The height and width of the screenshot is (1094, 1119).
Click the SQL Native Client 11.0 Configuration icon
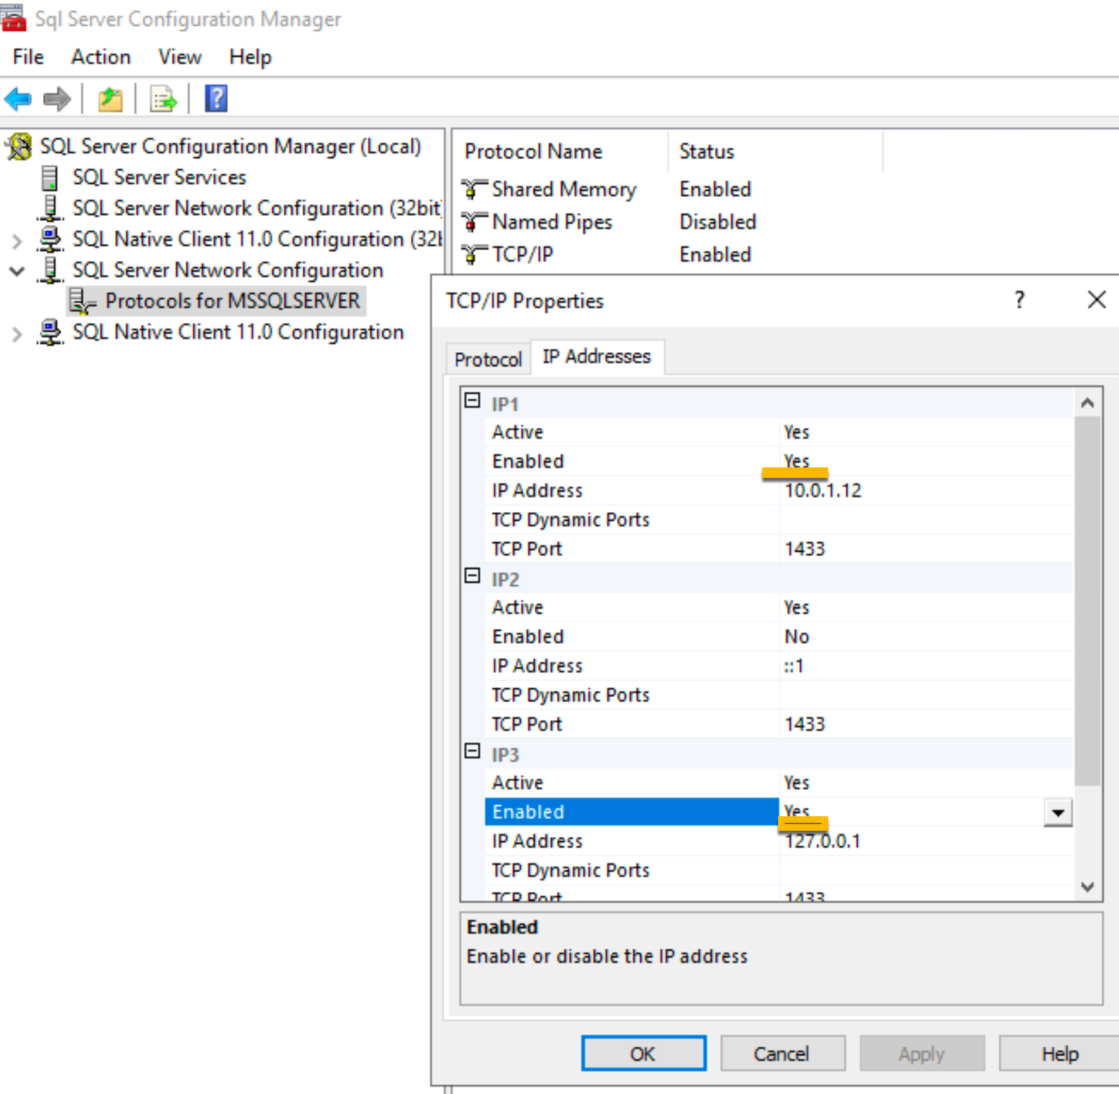pos(50,332)
